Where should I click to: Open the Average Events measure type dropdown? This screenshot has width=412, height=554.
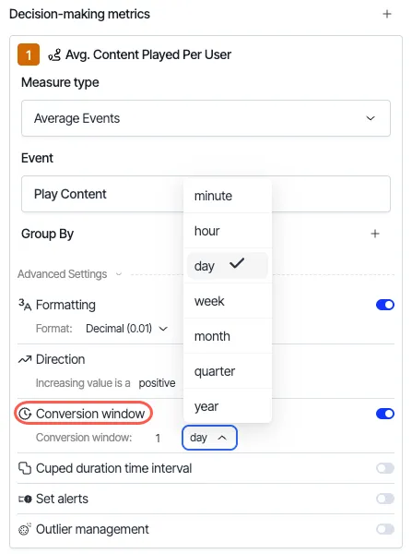pos(206,118)
